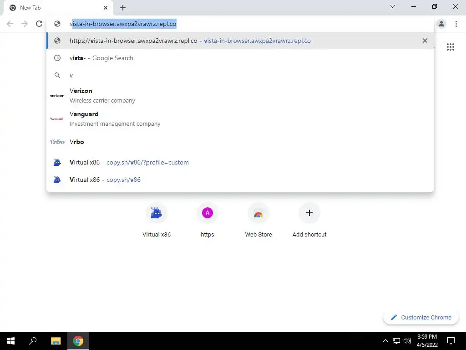Select the Vrbo suggestion
Viewport: 466px width, 350px height.
click(240, 142)
